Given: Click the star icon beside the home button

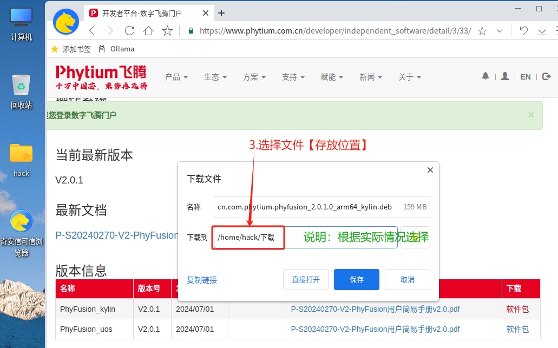Looking at the screenshot, I should (x=167, y=31).
